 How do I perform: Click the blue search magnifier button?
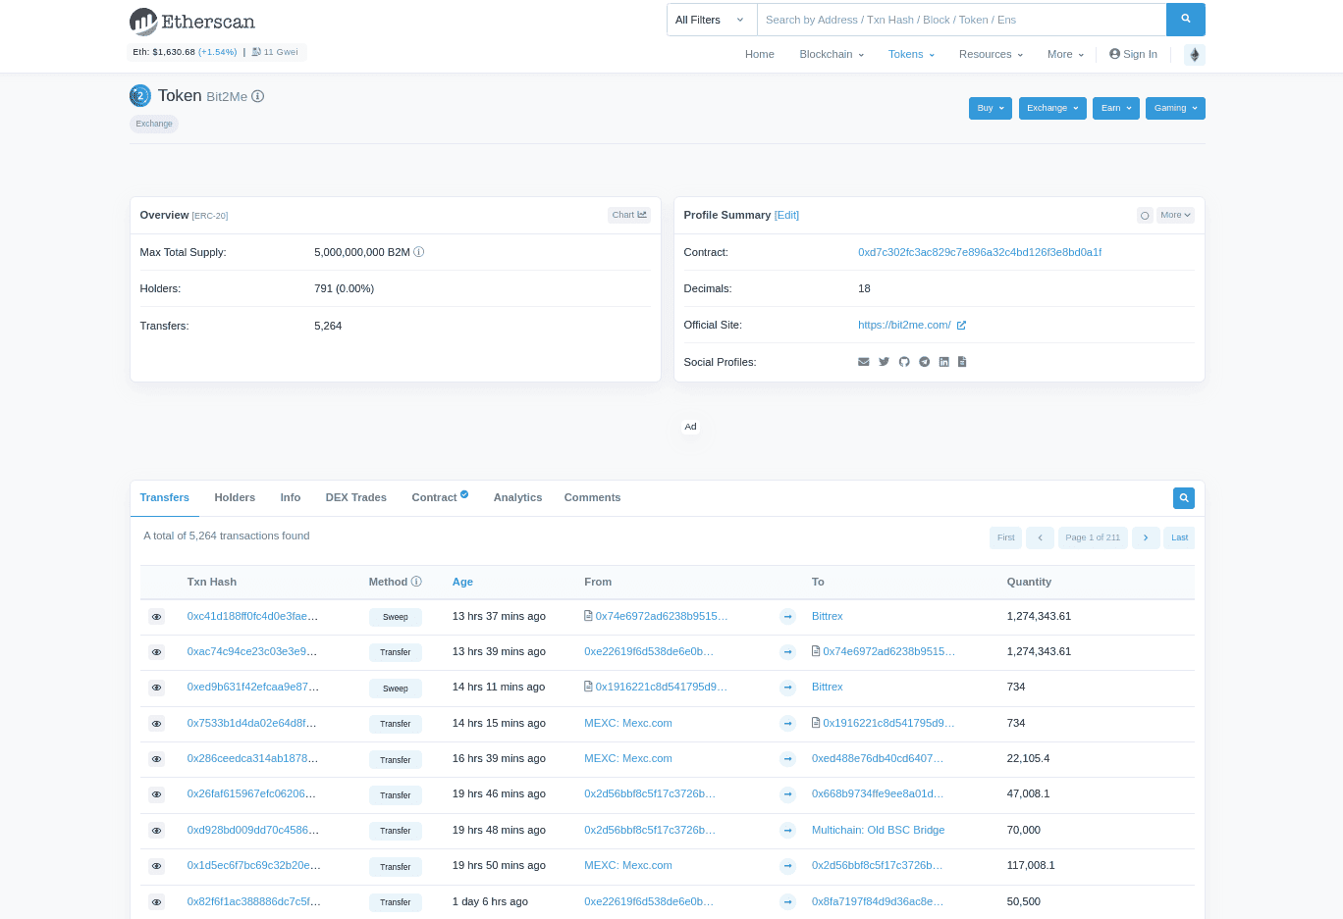tap(1185, 20)
